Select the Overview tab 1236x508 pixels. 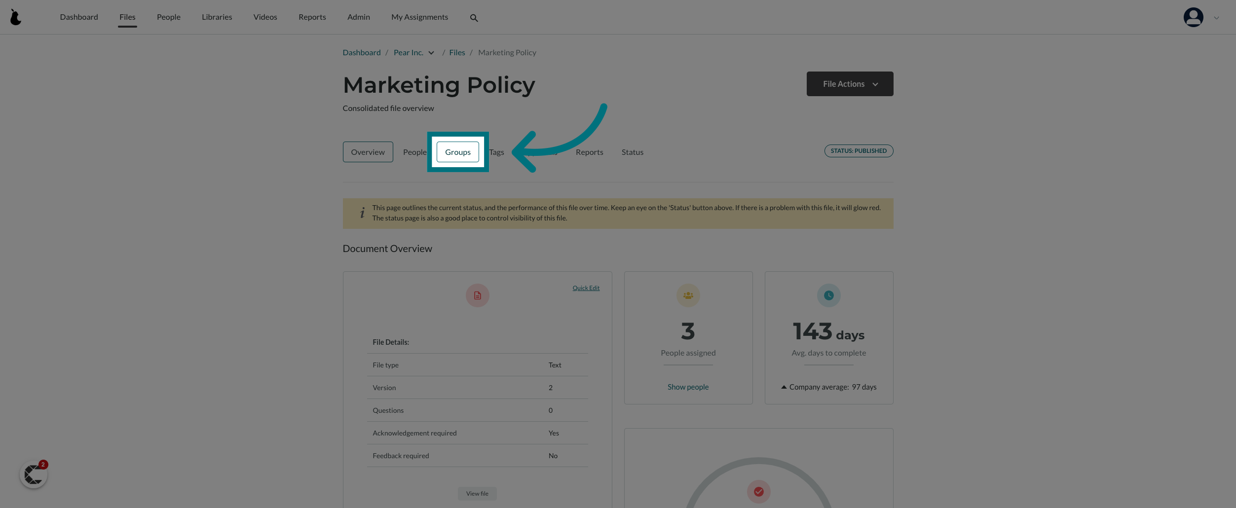(368, 152)
